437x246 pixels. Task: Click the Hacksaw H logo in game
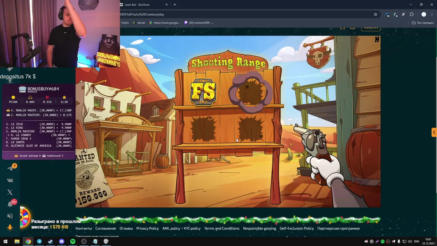tap(377, 40)
